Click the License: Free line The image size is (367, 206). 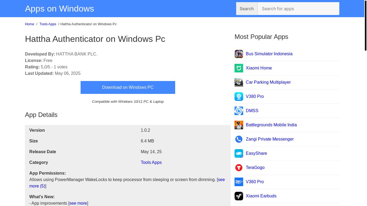pyautogui.click(x=39, y=61)
